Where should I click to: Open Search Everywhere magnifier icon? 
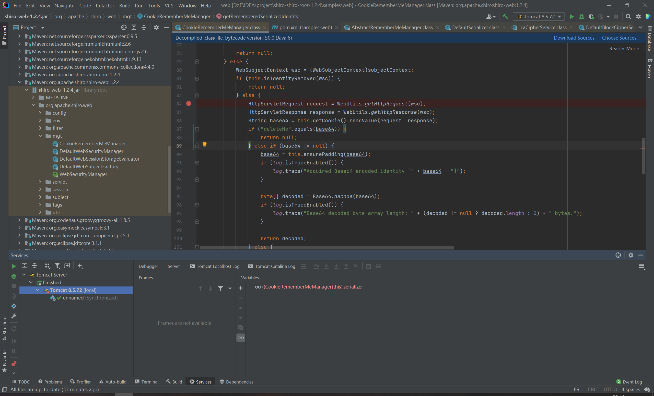point(628,16)
